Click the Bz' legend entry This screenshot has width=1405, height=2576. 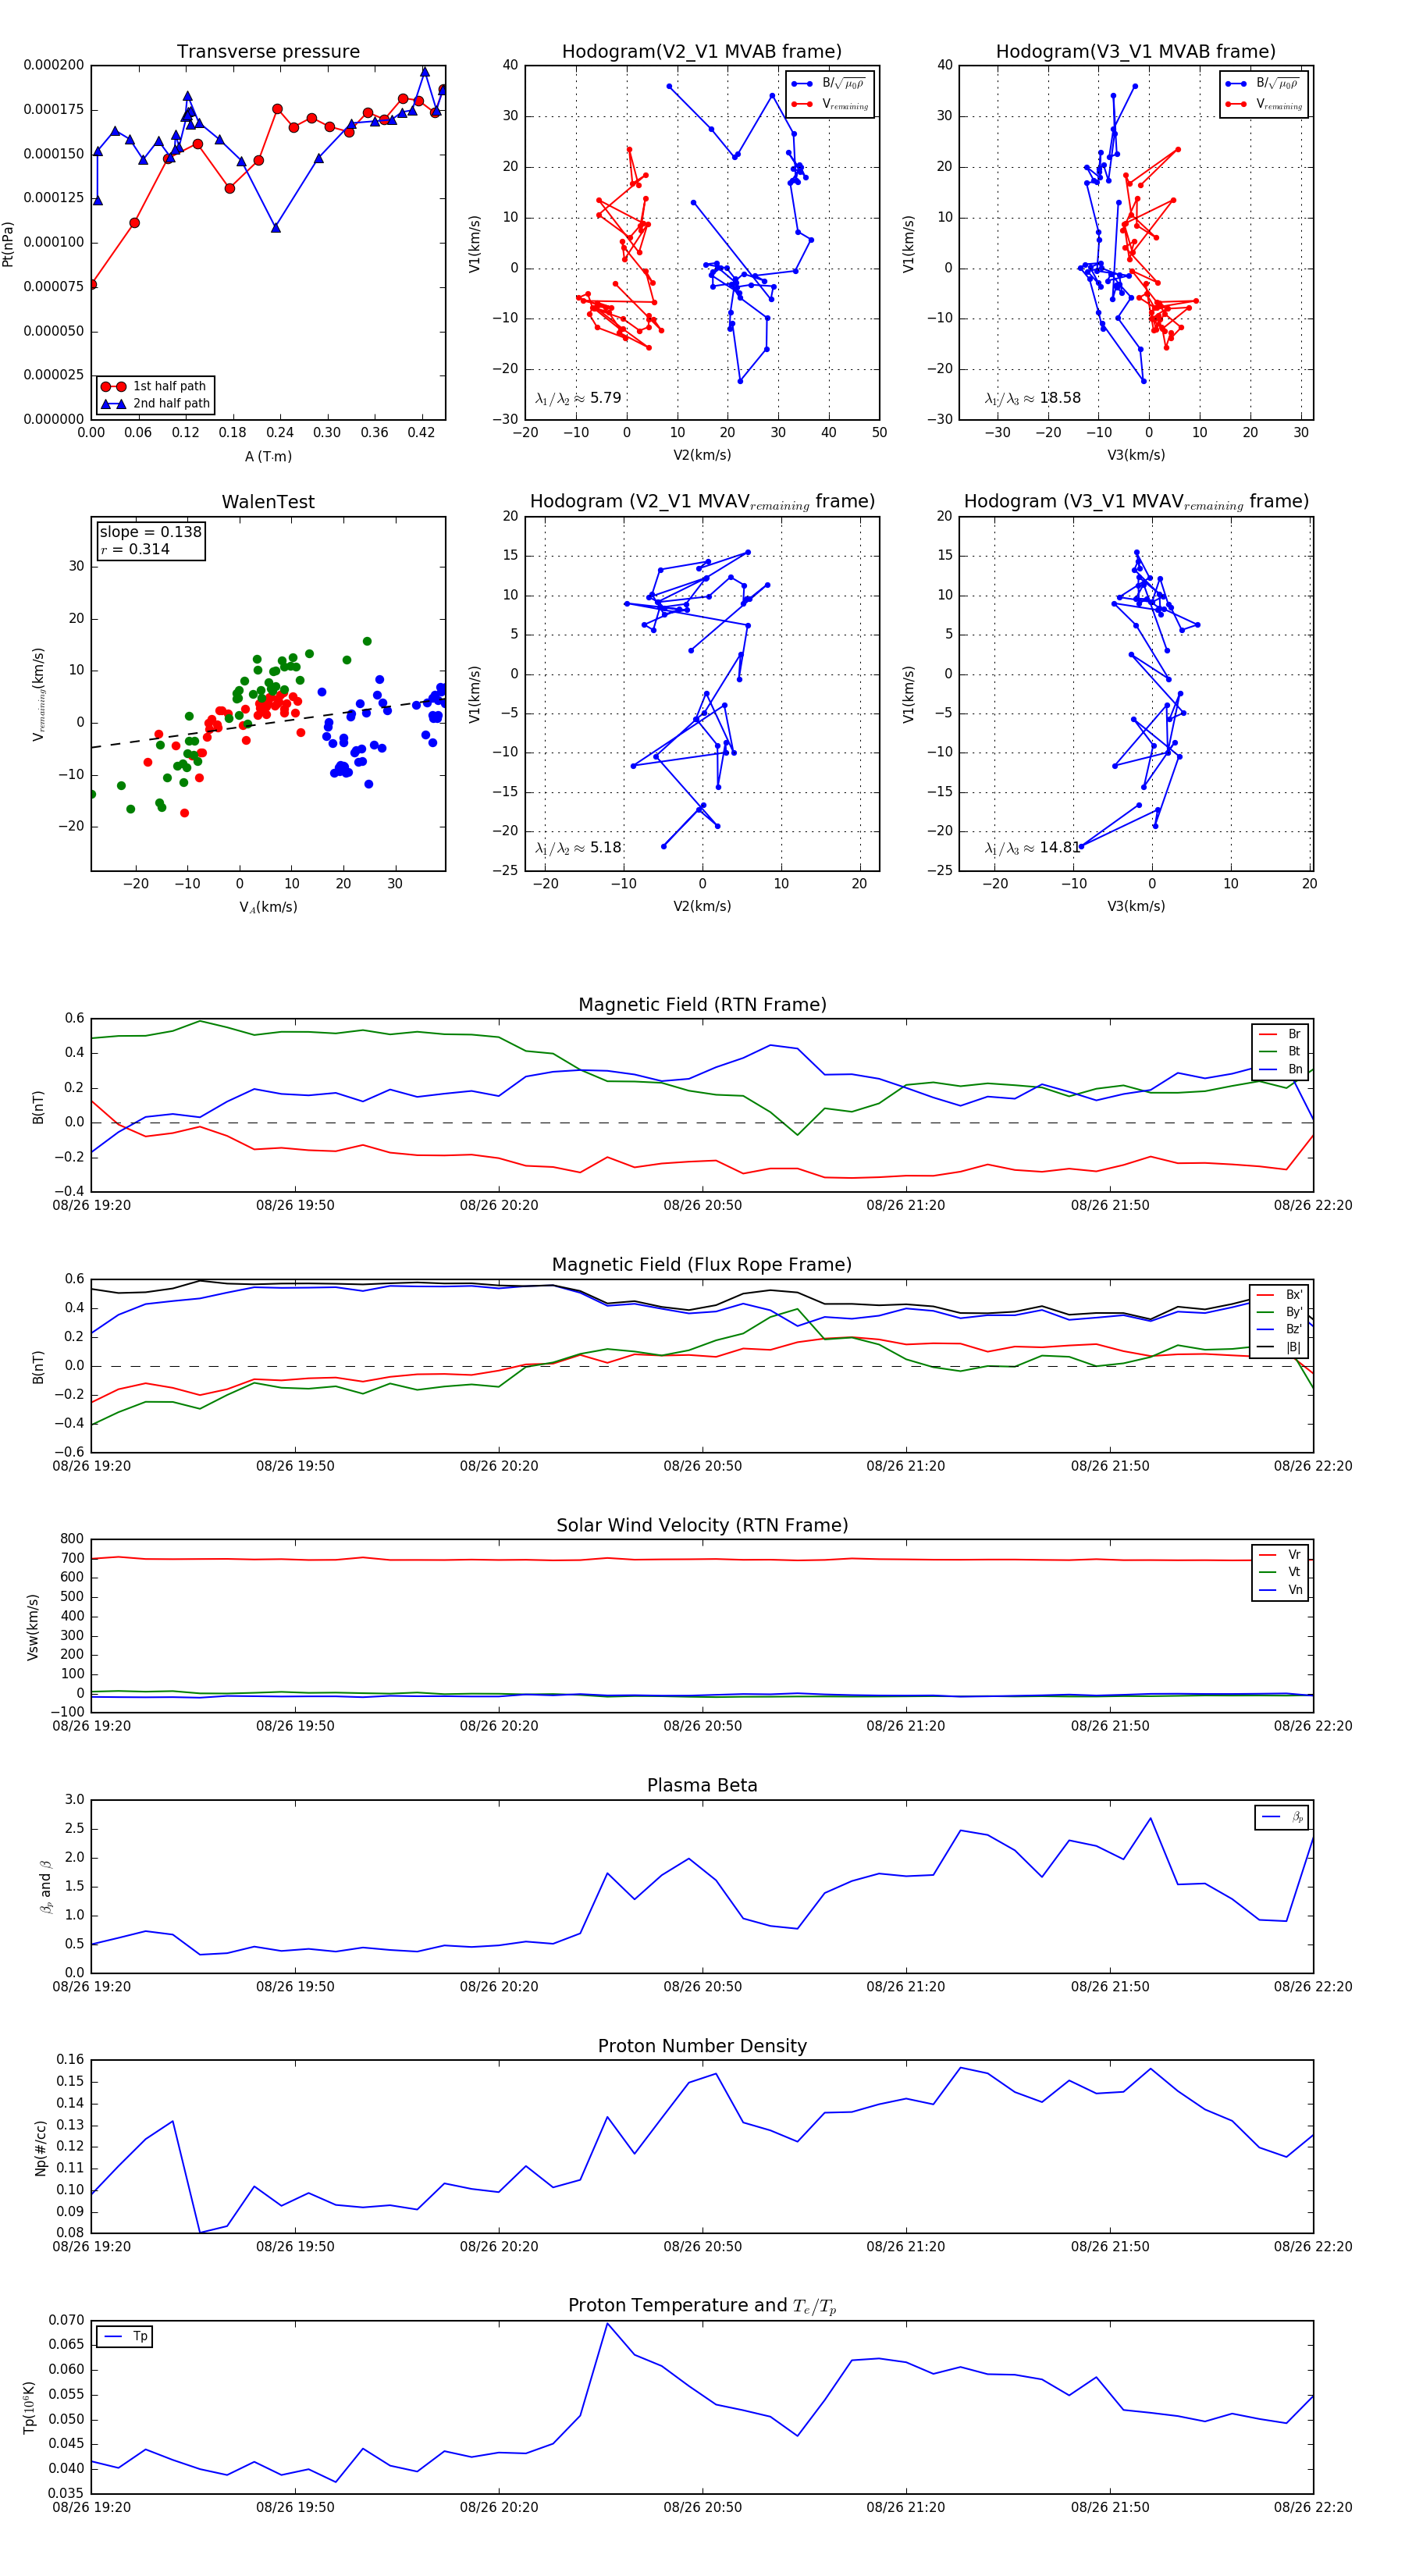point(1279,1329)
